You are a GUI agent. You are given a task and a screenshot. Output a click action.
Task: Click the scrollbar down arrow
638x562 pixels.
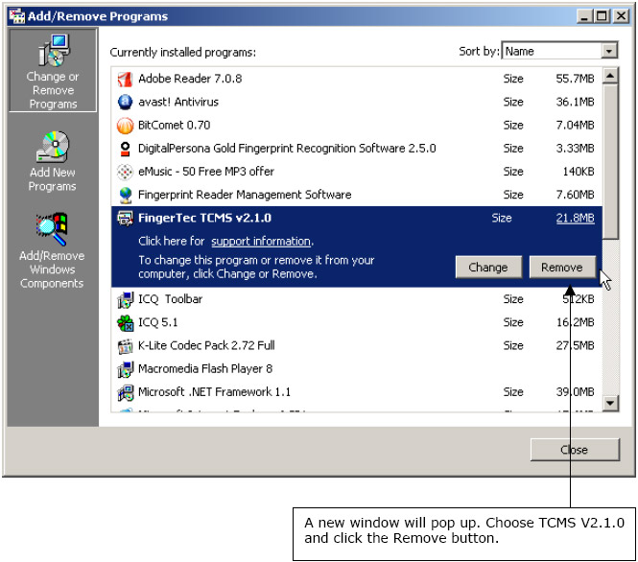coord(610,403)
